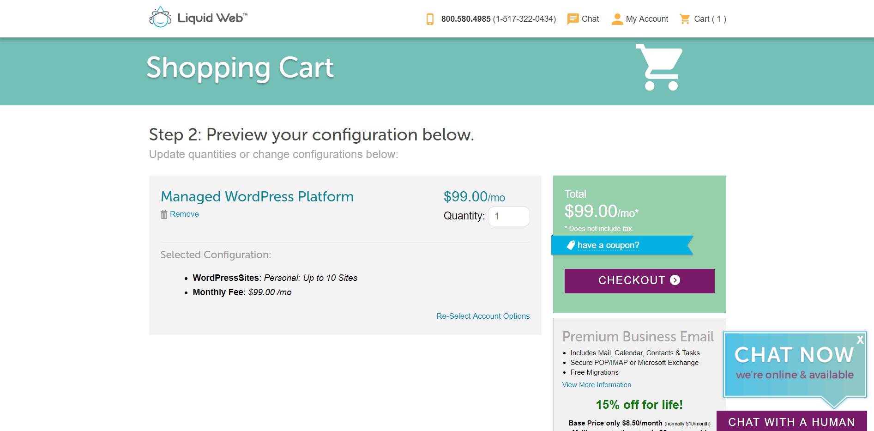
Task: Click the $99.00/mo price beside product
Action: click(474, 197)
